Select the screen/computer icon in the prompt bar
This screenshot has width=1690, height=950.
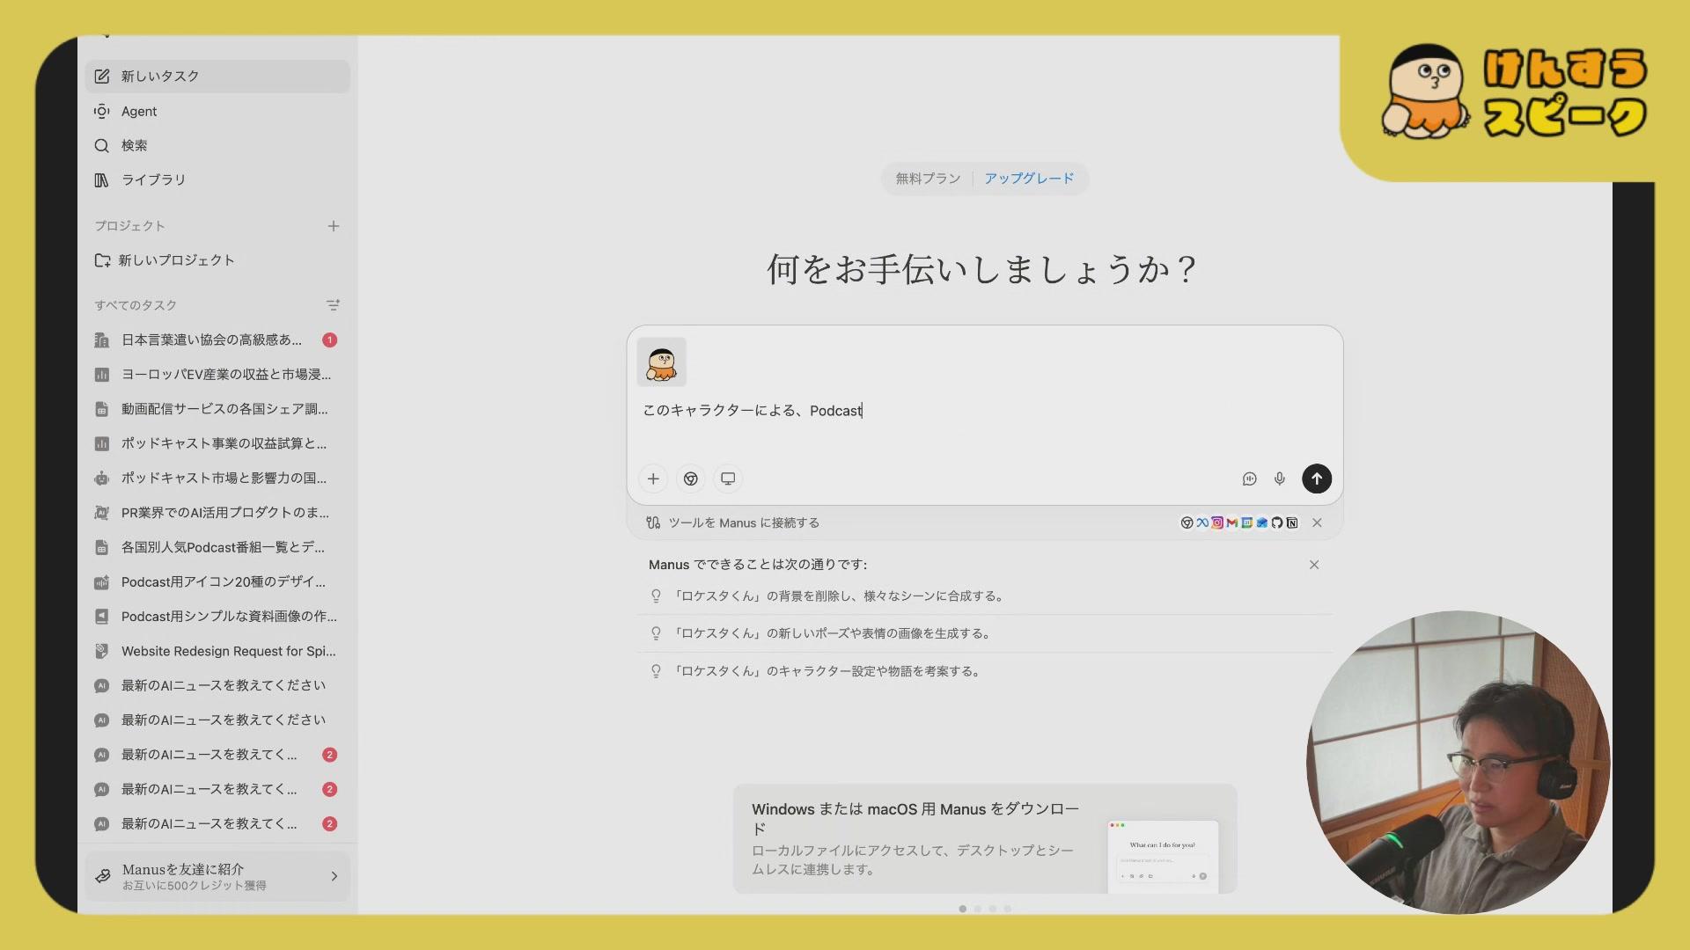pyautogui.click(x=728, y=479)
